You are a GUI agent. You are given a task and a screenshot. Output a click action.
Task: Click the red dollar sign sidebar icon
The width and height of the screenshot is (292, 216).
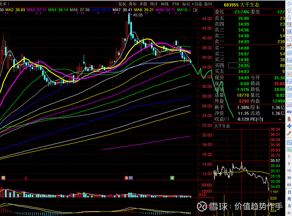[x=289, y=119]
